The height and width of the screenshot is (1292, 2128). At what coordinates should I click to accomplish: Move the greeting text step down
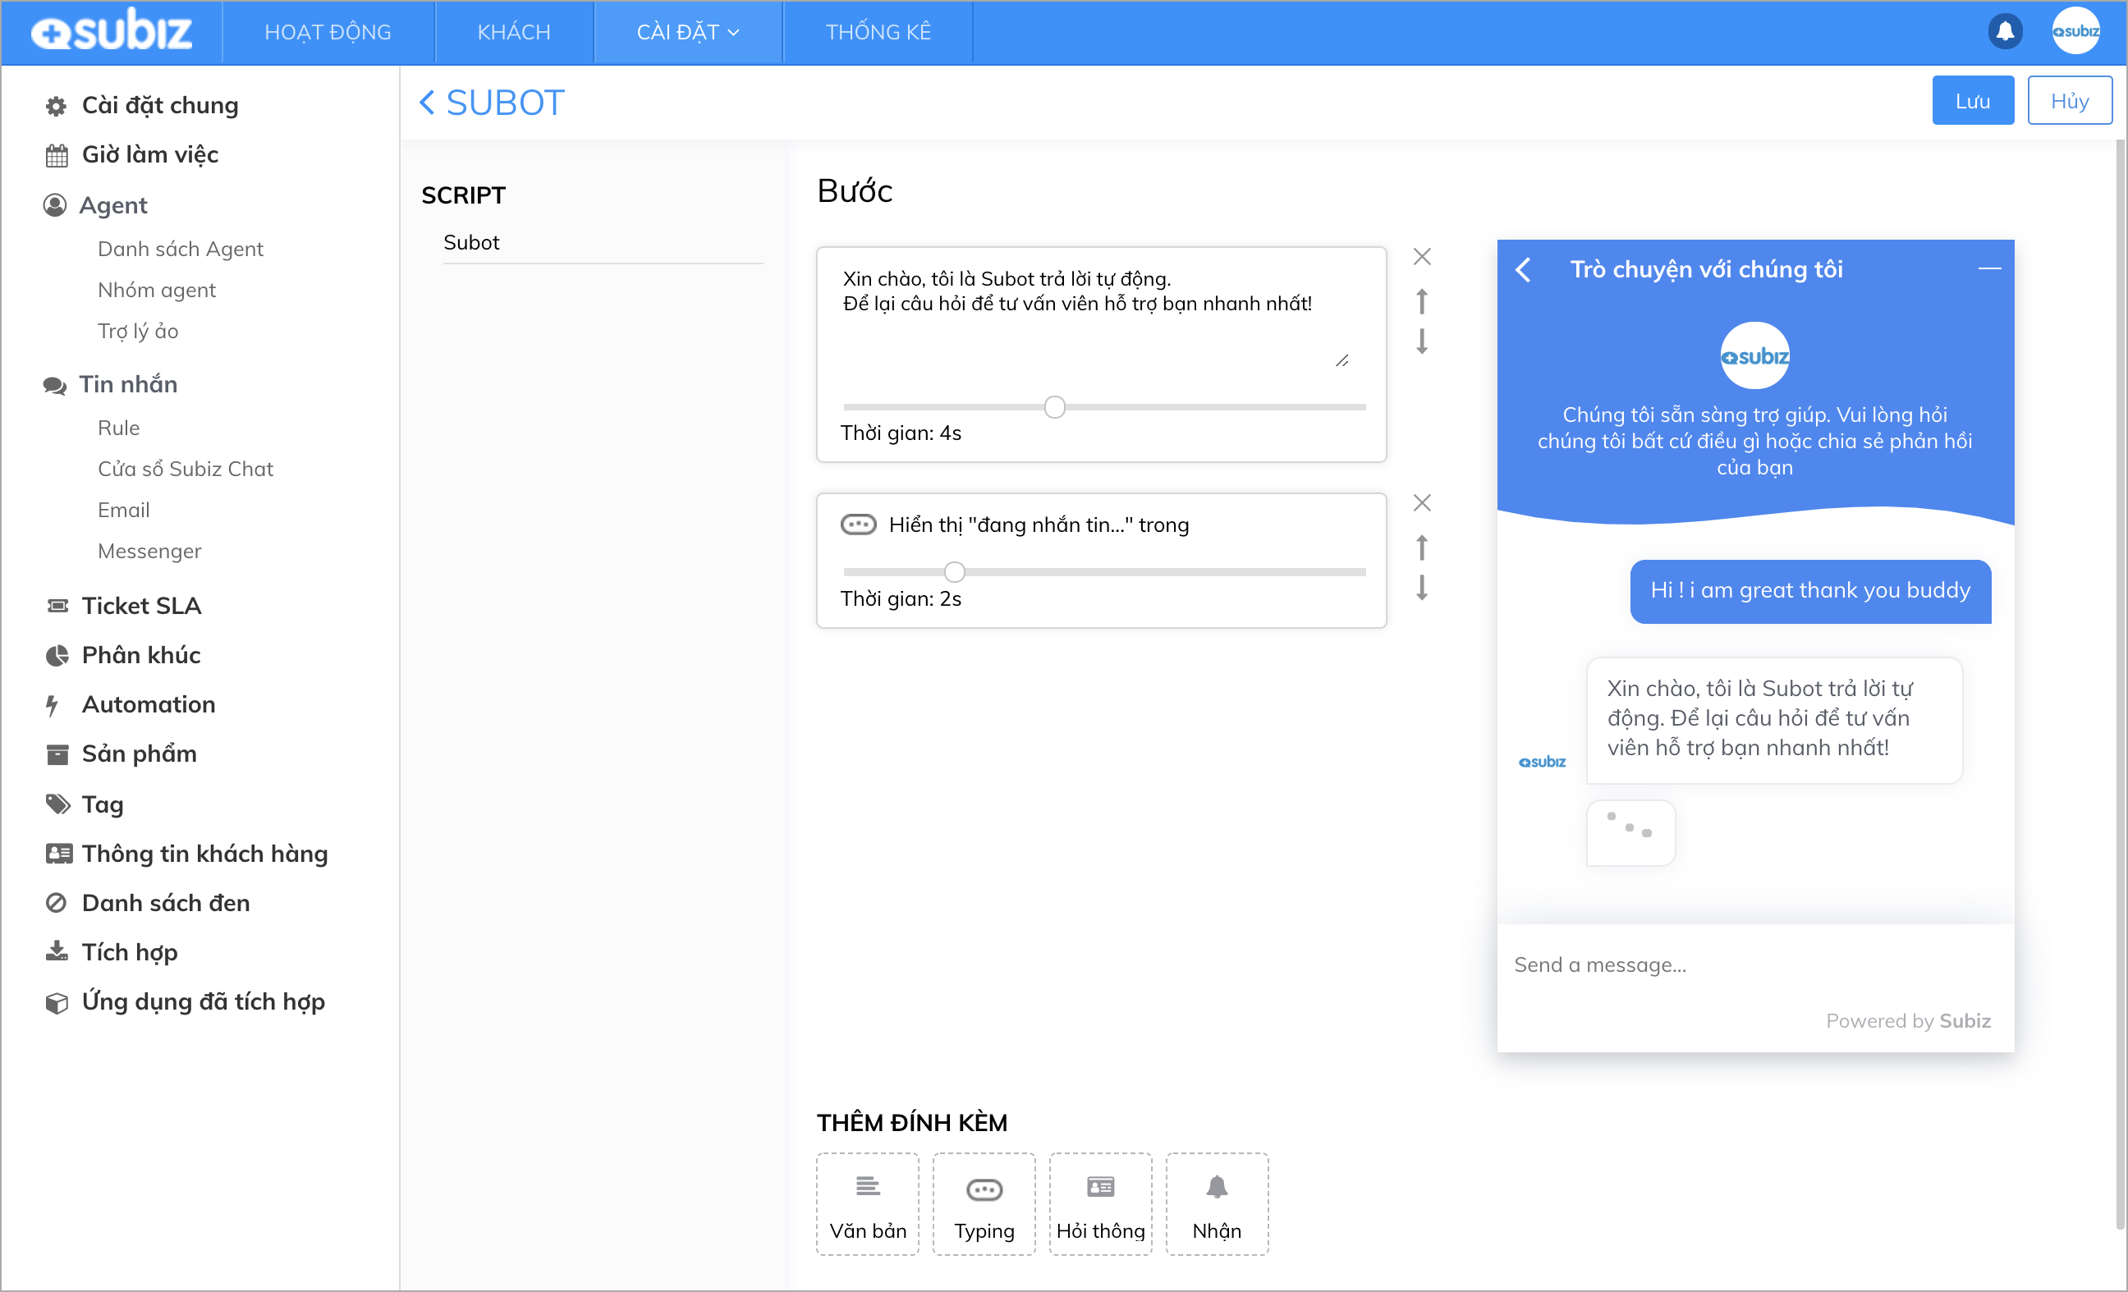tap(1422, 342)
